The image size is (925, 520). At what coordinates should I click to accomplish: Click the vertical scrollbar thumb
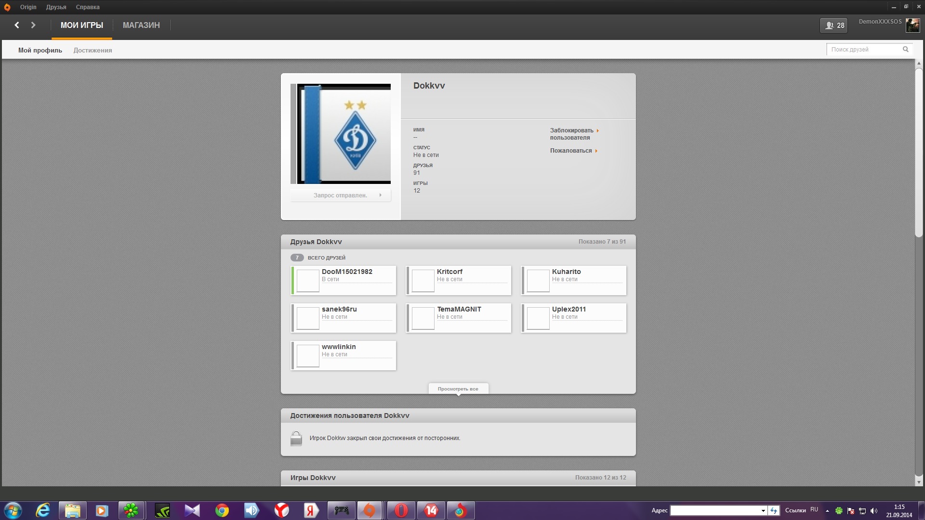[919, 152]
